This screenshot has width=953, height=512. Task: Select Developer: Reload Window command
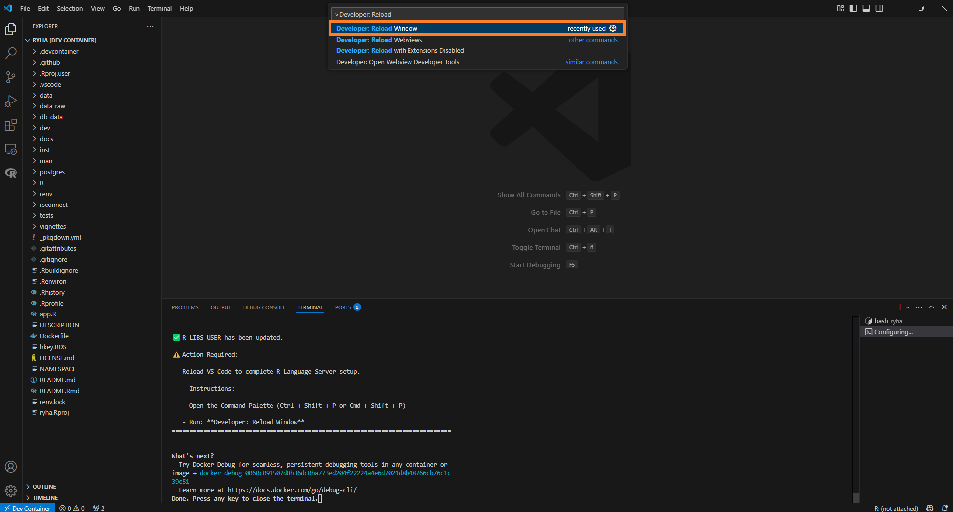[x=477, y=28]
